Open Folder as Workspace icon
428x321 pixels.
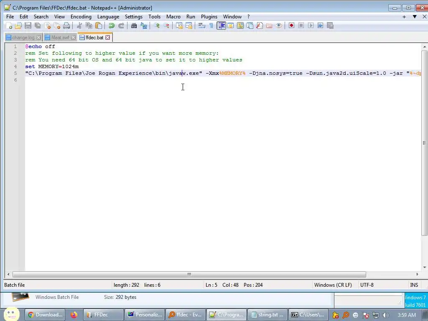coord(269,25)
